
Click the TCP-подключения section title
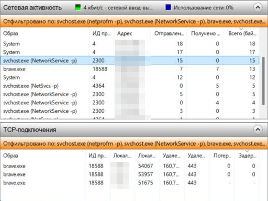30,129
